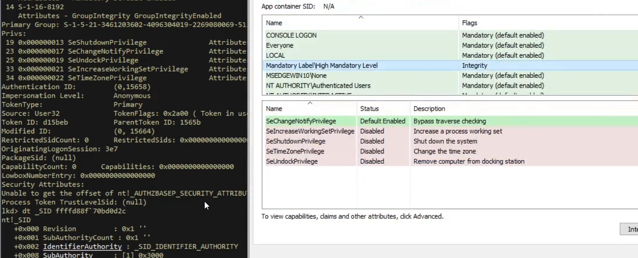The width and height of the screenshot is (638, 258).
Task: Click the dt _SID command line in debugger
Action: (64, 211)
